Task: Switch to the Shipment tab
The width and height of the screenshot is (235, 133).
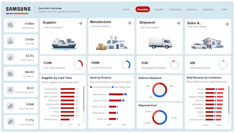Action: tap(208, 9)
